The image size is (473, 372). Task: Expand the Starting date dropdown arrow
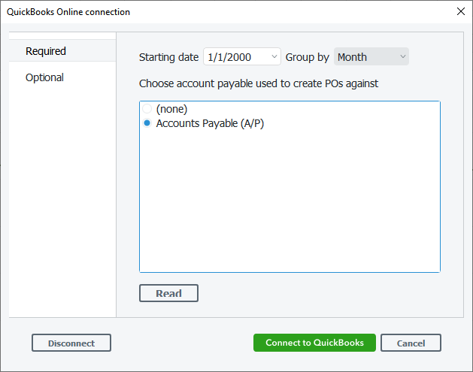(274, 57)
